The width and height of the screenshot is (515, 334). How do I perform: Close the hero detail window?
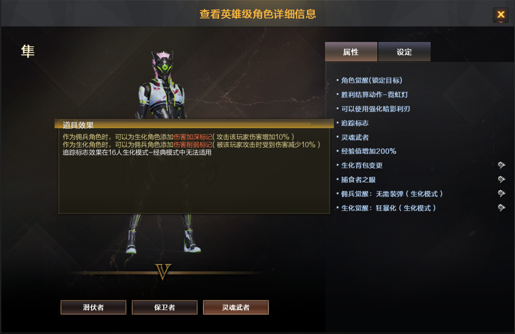501,14
